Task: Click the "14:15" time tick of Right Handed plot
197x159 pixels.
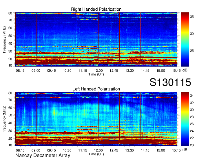Action: point(145,71)
